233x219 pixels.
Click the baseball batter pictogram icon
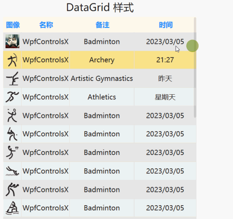point(12,134)
